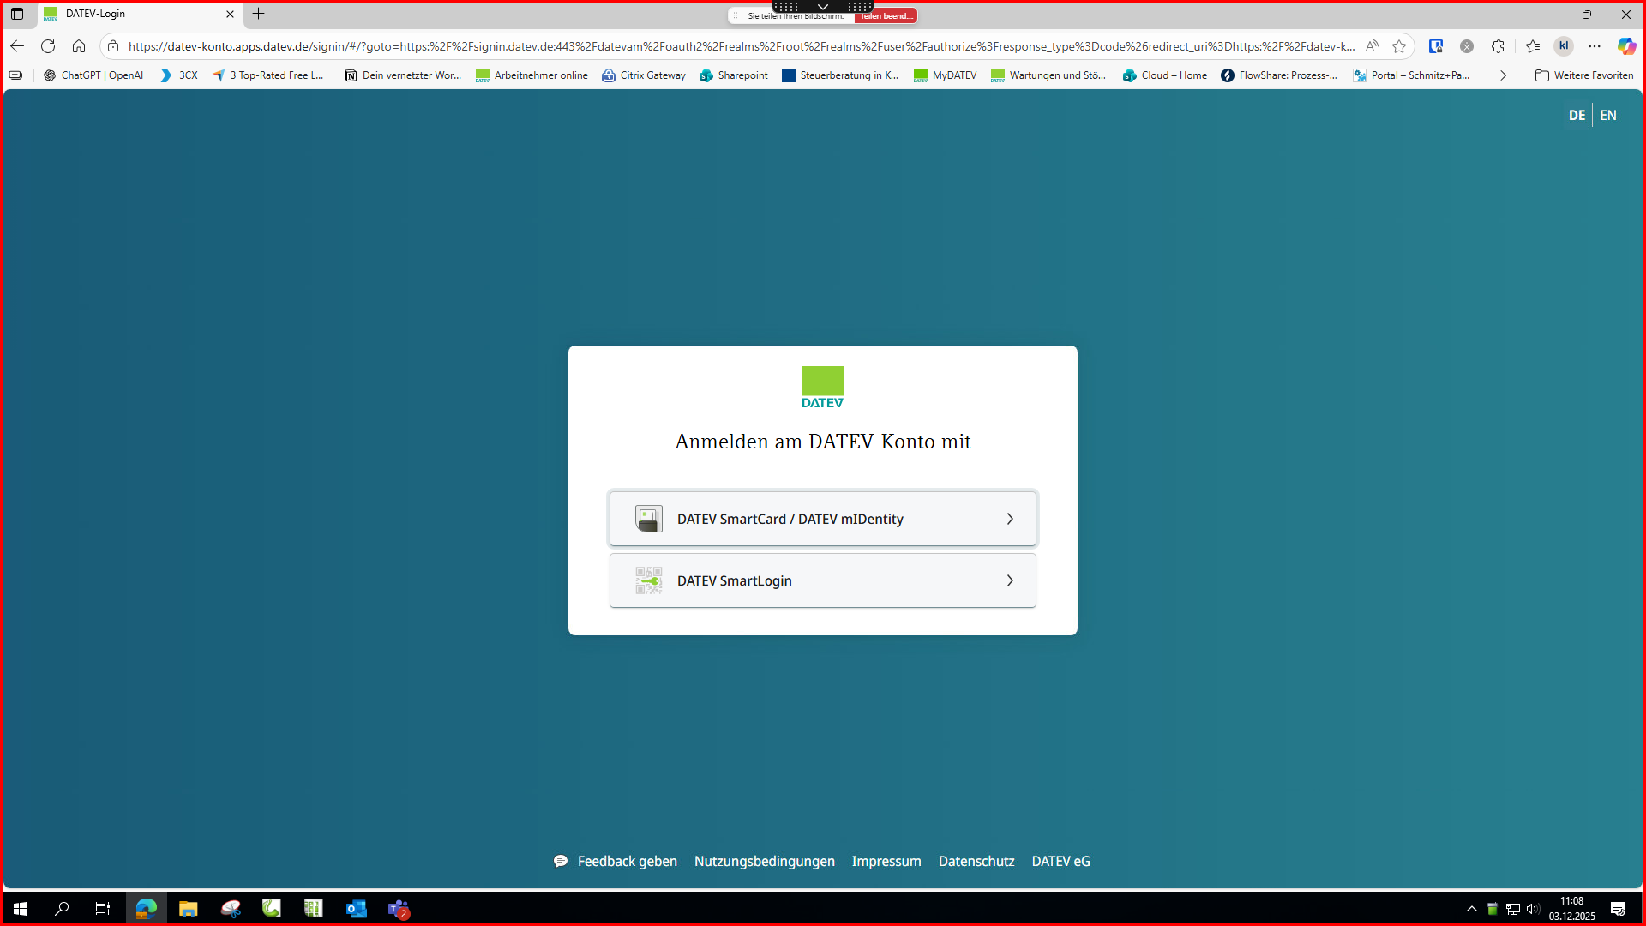
Task: Click the DATEV SmartCard reader icon
Action: [x=648, y=519]
